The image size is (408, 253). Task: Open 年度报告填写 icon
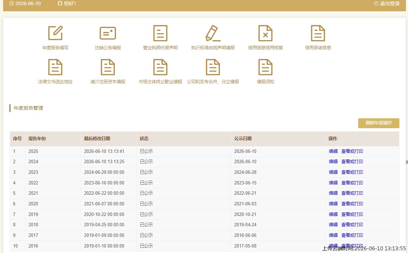click(55, 33)
